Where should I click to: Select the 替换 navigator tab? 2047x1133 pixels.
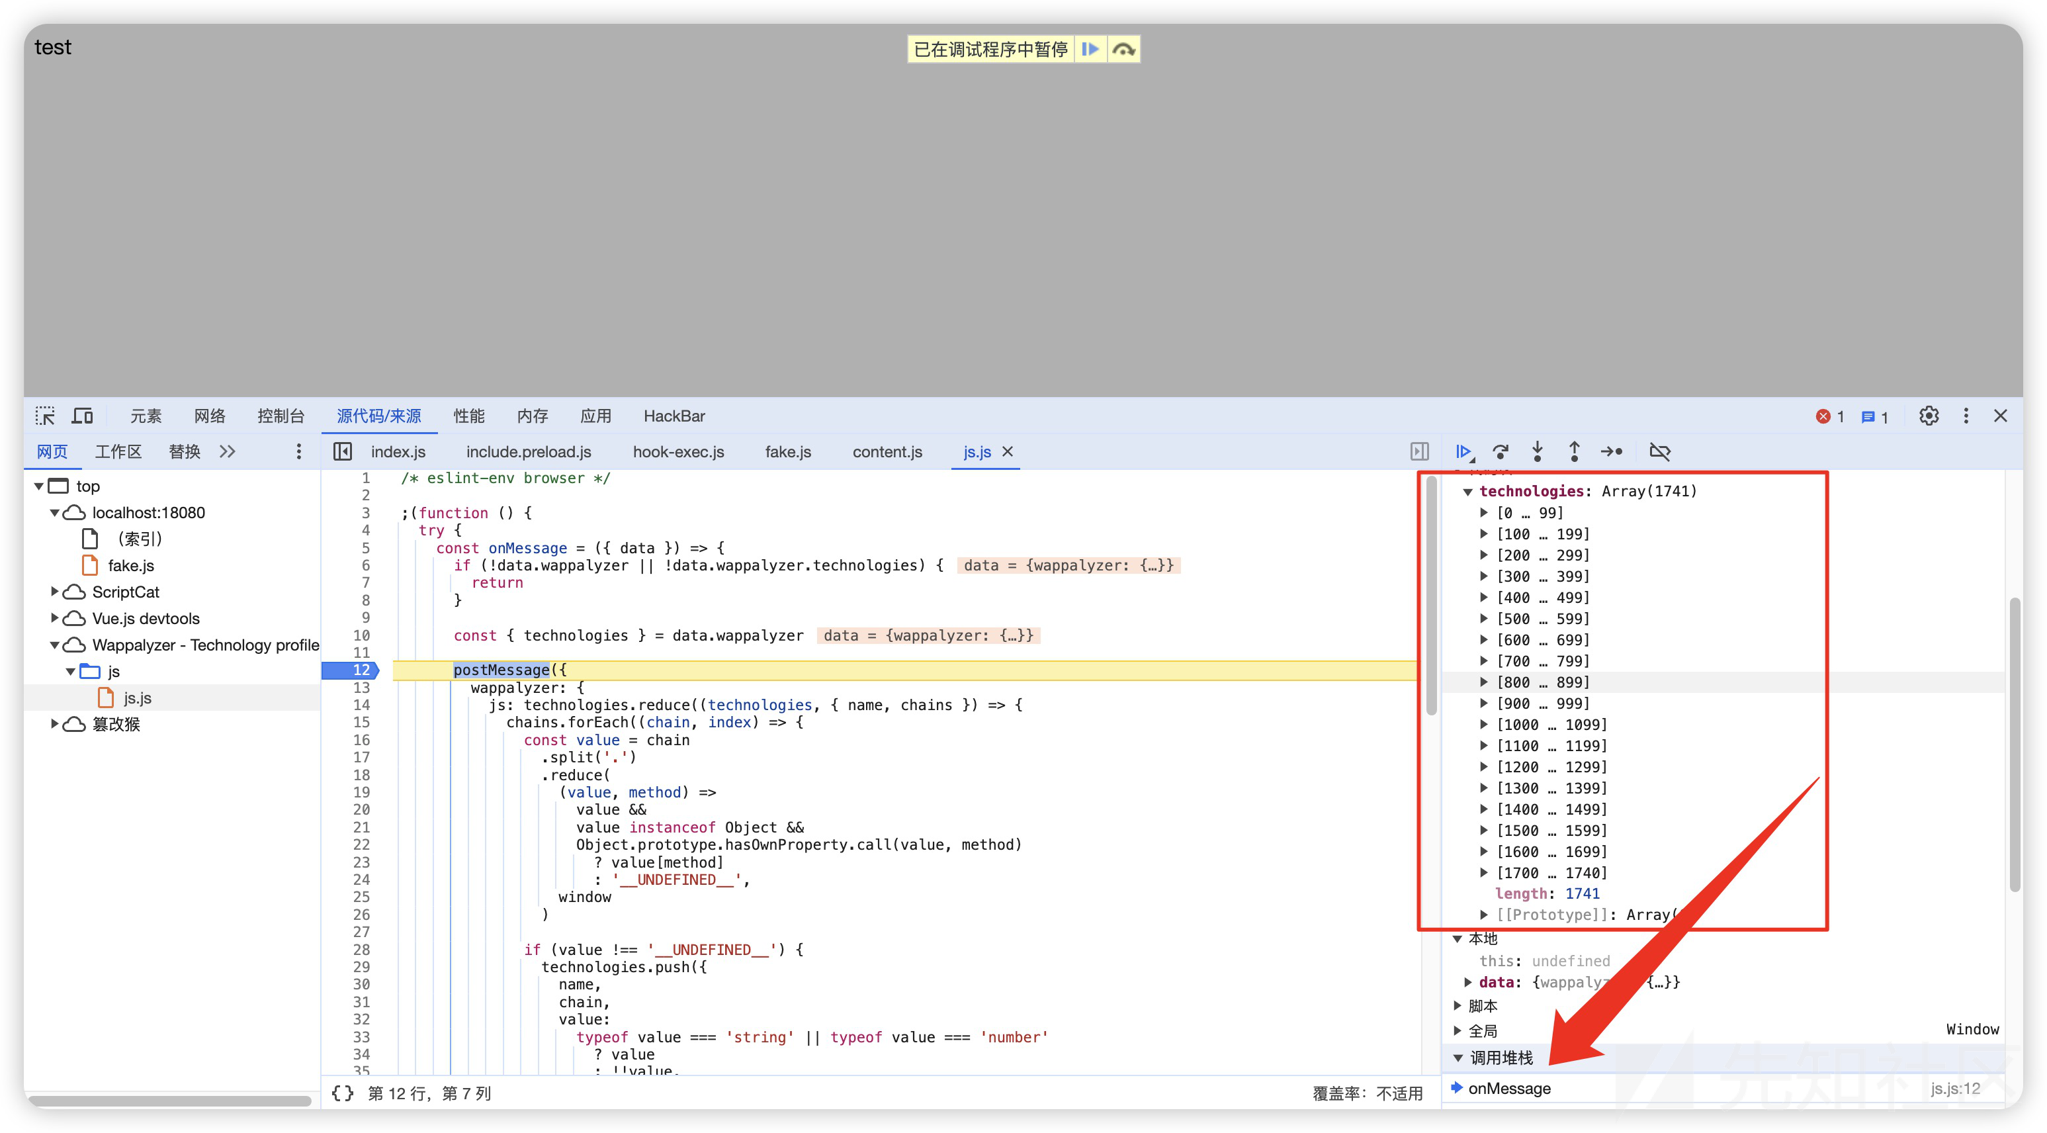(185, 451)
